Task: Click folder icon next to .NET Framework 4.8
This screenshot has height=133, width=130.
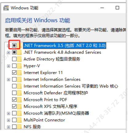Action: (19, 52)
